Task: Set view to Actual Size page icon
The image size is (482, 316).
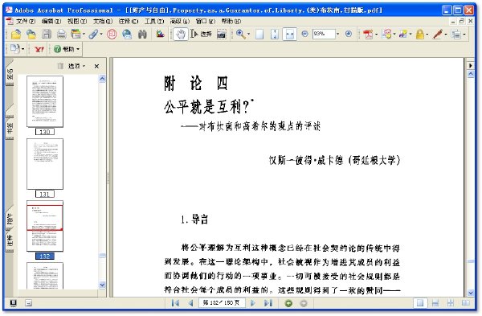Action: tap(259, 34)
